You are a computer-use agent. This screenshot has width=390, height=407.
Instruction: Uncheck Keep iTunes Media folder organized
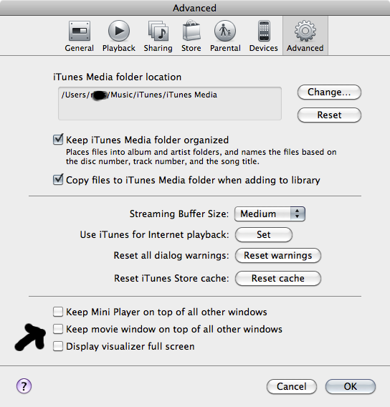tap(58, 140)
